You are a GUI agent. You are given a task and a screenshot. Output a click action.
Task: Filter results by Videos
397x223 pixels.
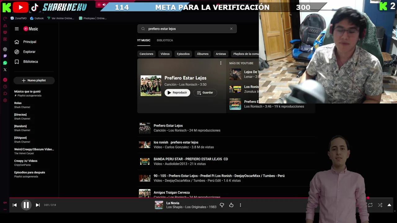coord(165,54)
